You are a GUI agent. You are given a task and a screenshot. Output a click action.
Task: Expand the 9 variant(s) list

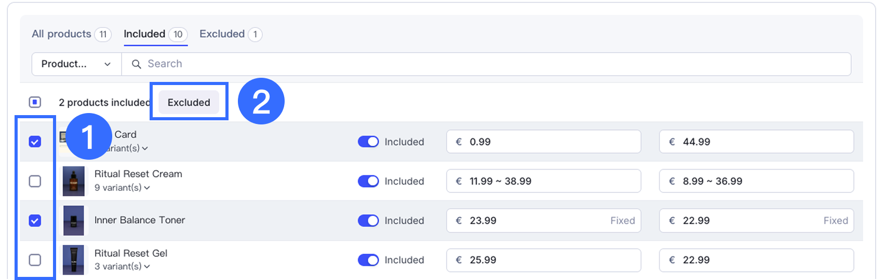pos(123,188)
